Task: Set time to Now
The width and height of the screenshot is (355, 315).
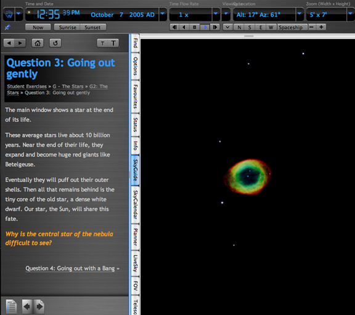Action: pos(38,27)
